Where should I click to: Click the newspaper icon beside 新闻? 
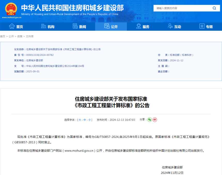(75, 26)
